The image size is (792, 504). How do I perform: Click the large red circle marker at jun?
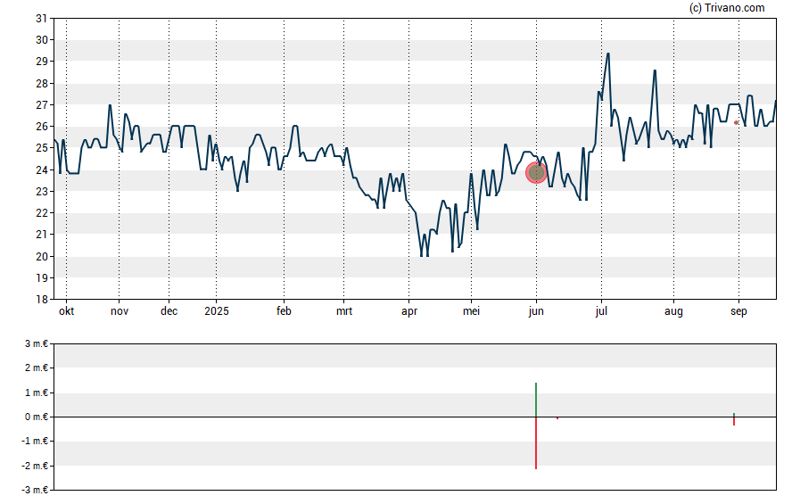(536, 173)
